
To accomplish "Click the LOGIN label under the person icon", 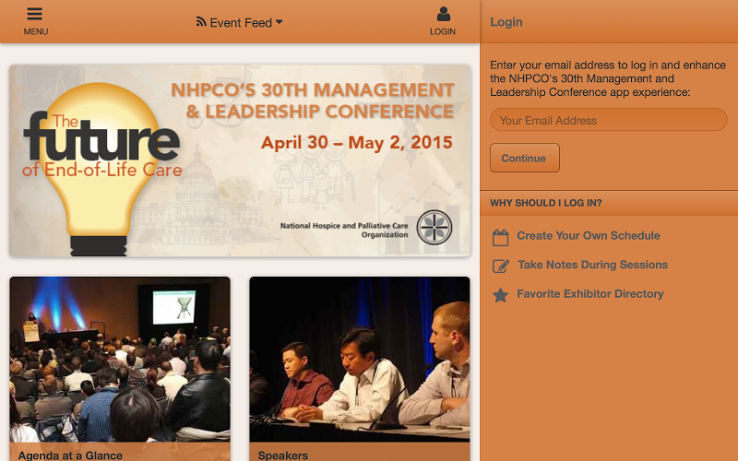I will click(x=443, y=31).
